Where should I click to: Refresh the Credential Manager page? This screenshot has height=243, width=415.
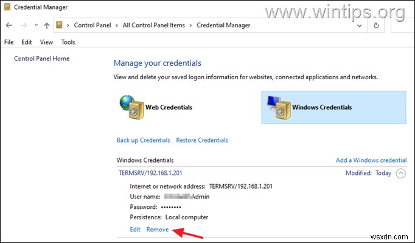[376, 26]
